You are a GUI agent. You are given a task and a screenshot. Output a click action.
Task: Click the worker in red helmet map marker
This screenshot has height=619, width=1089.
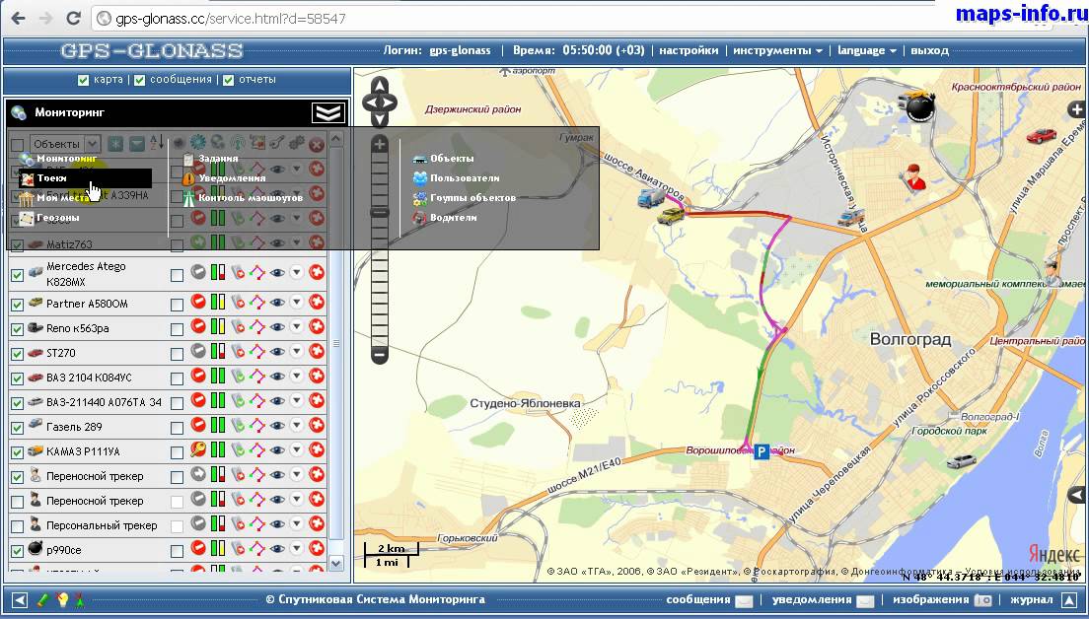pyautogui.click(x=914, y=177)
